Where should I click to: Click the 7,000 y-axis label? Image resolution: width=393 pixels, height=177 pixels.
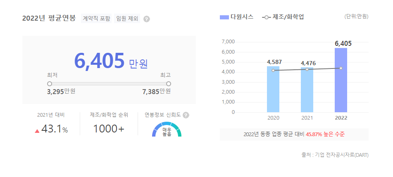coord(228,42)
